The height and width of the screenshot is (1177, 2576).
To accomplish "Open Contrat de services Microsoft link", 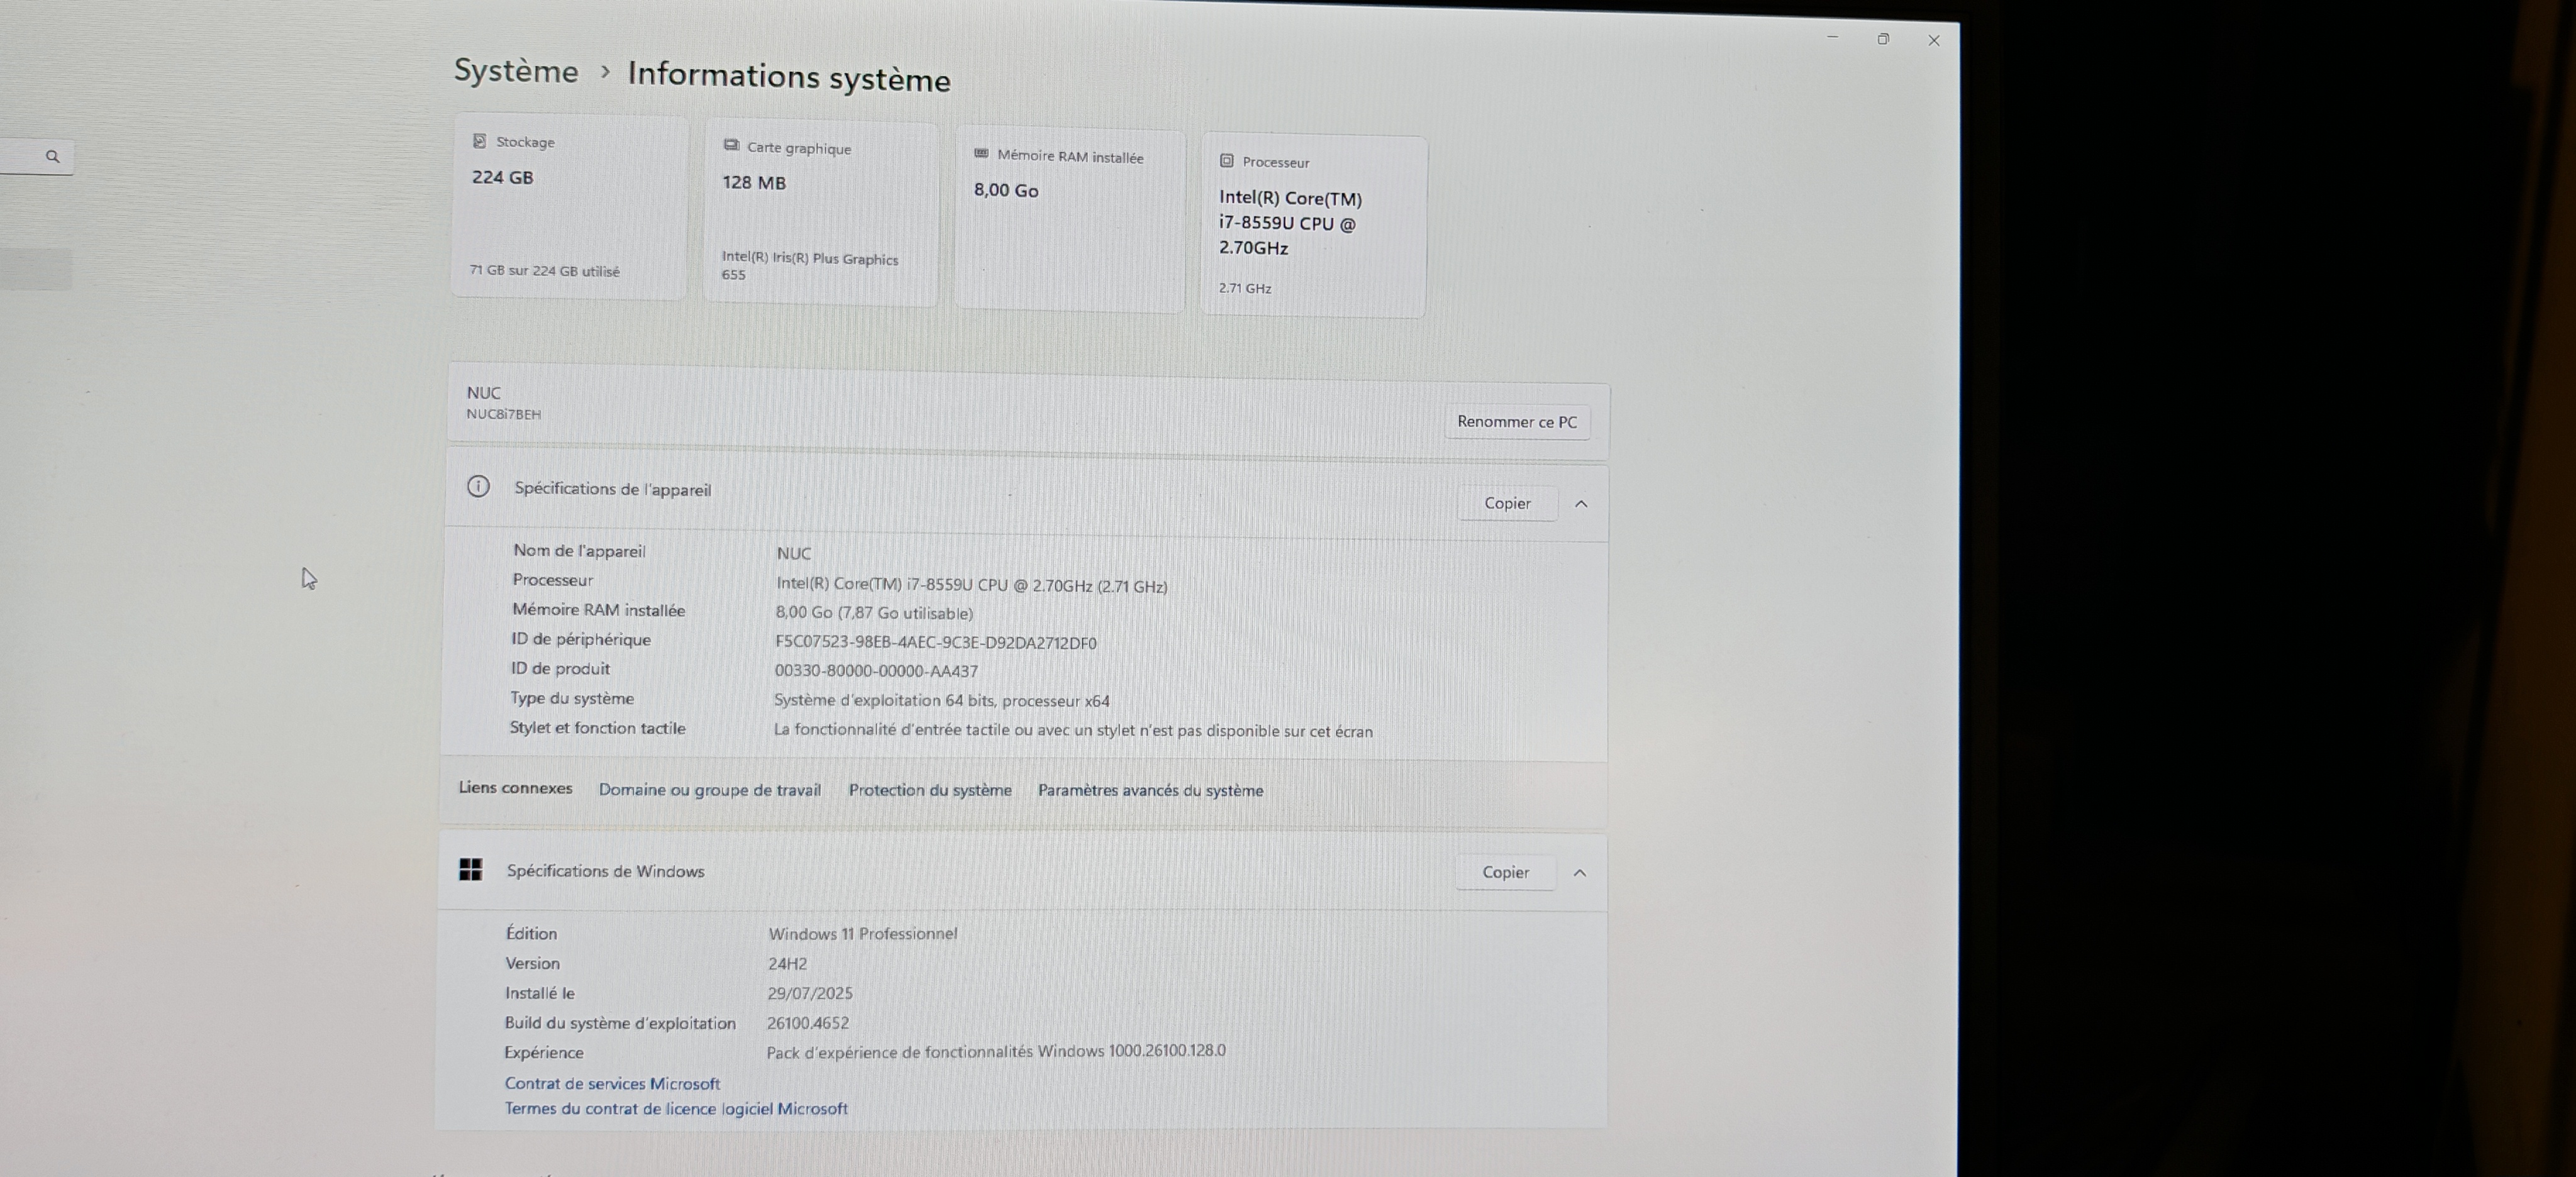I will pos(612,1083).
